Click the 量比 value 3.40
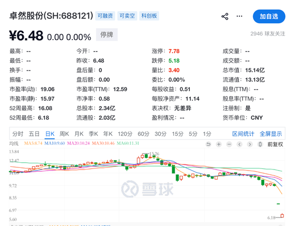The height and width of the screenshot is (226, 290). (174, 70)
